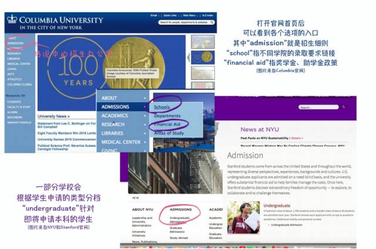Screen dimensions: 376x249
Task: Open Leadership and University Administration link
Action: coord(142,221)
